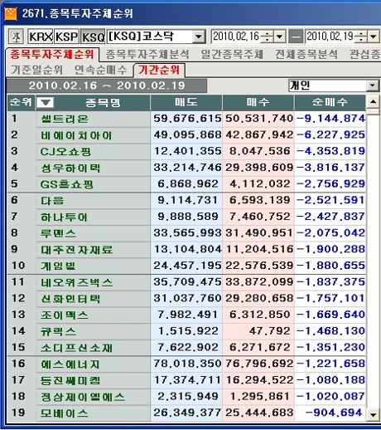Open the start date calendar dropdown
The image size is (381, 430).
click(x=279, y=37)
